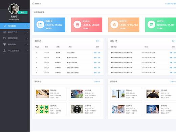Select 个人信息设置 in the sidebar menu
The image size is (176, 132).
click(x=15, y=51)
